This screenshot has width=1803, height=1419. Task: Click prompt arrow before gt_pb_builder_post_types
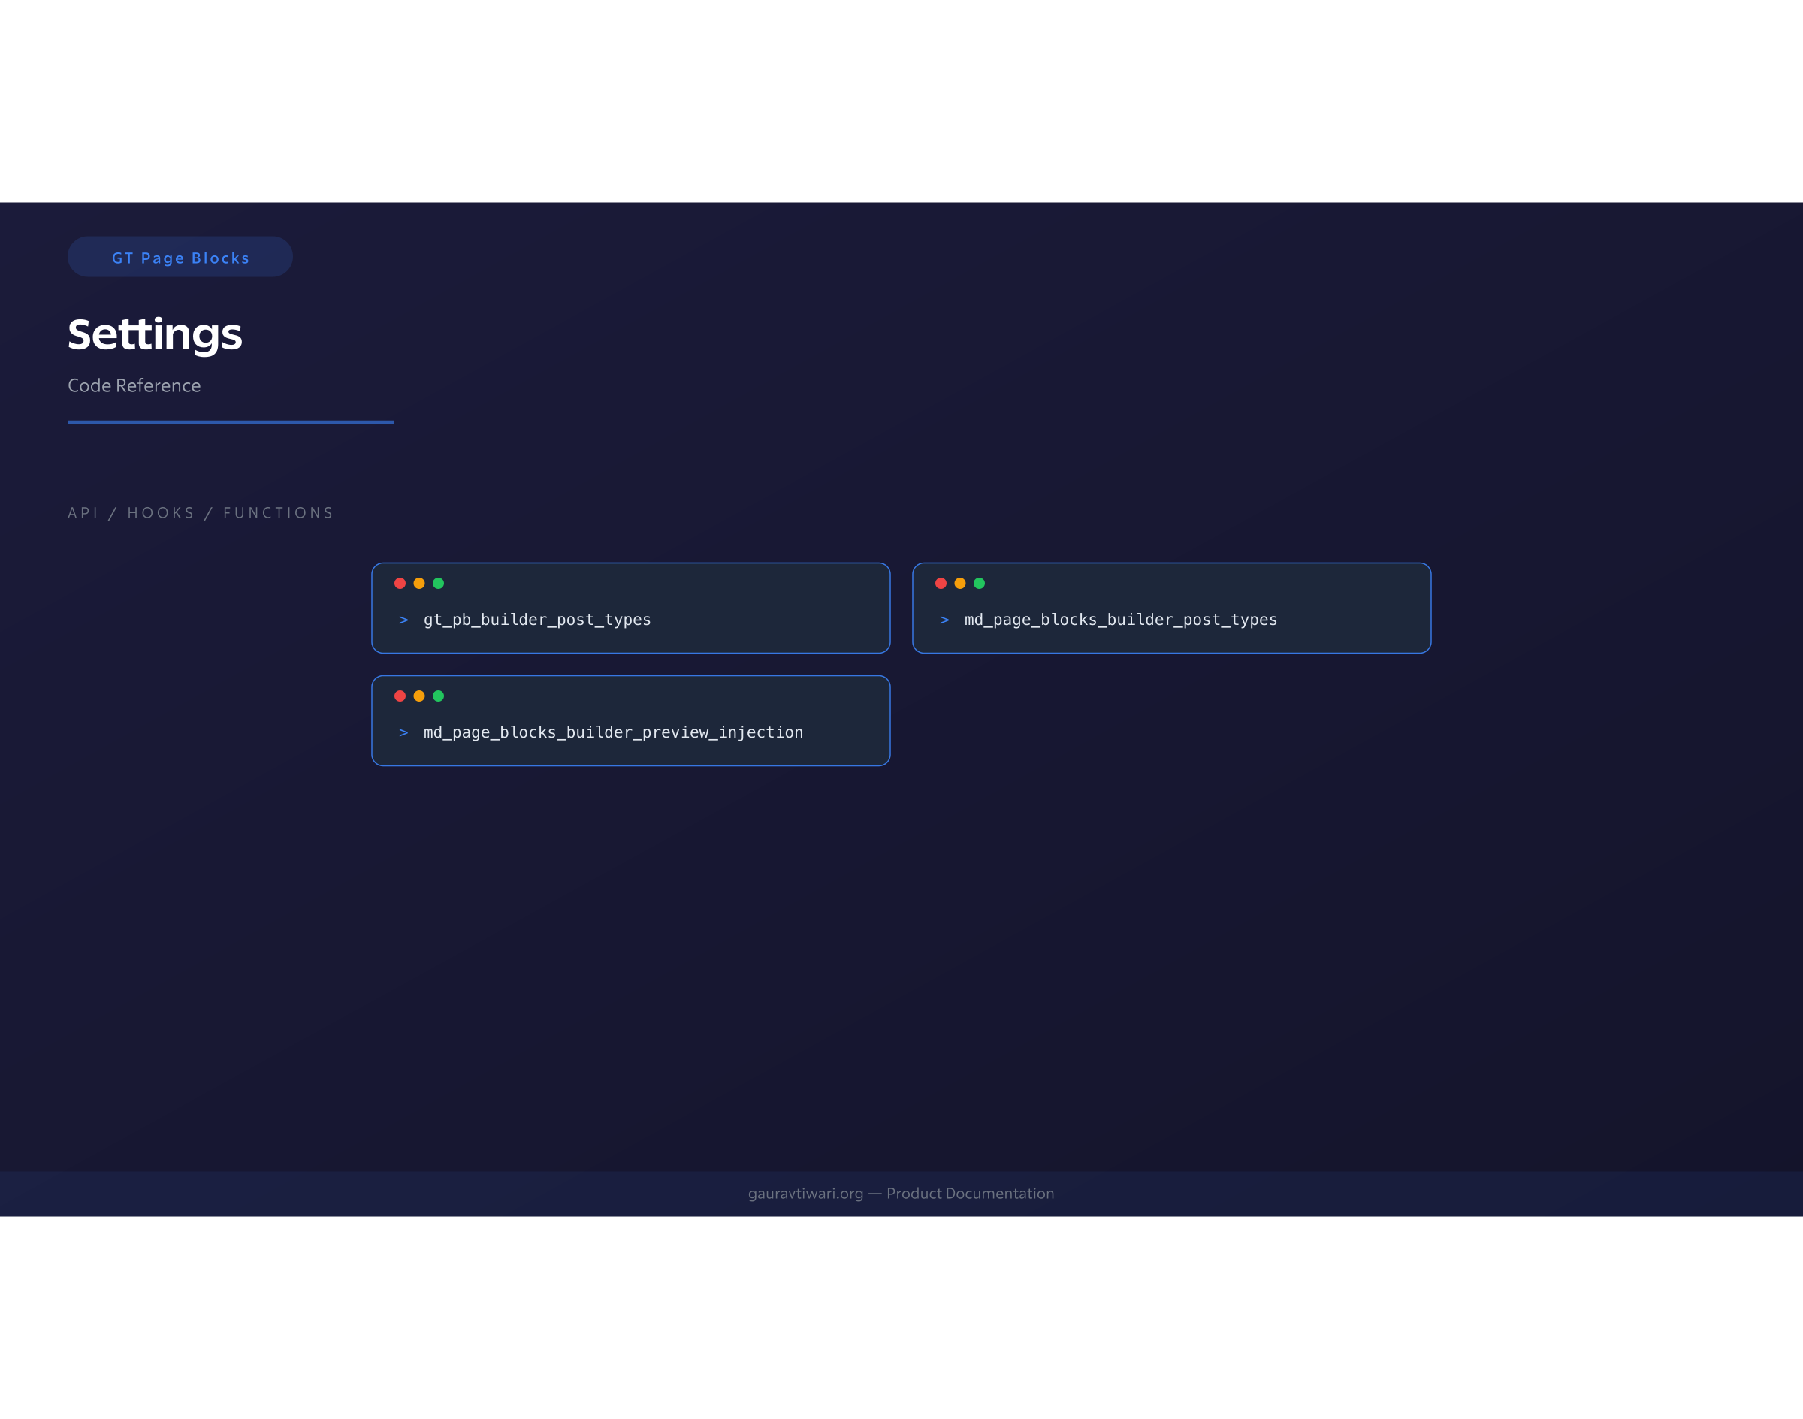pyautogui.click(x=404, y=620)
